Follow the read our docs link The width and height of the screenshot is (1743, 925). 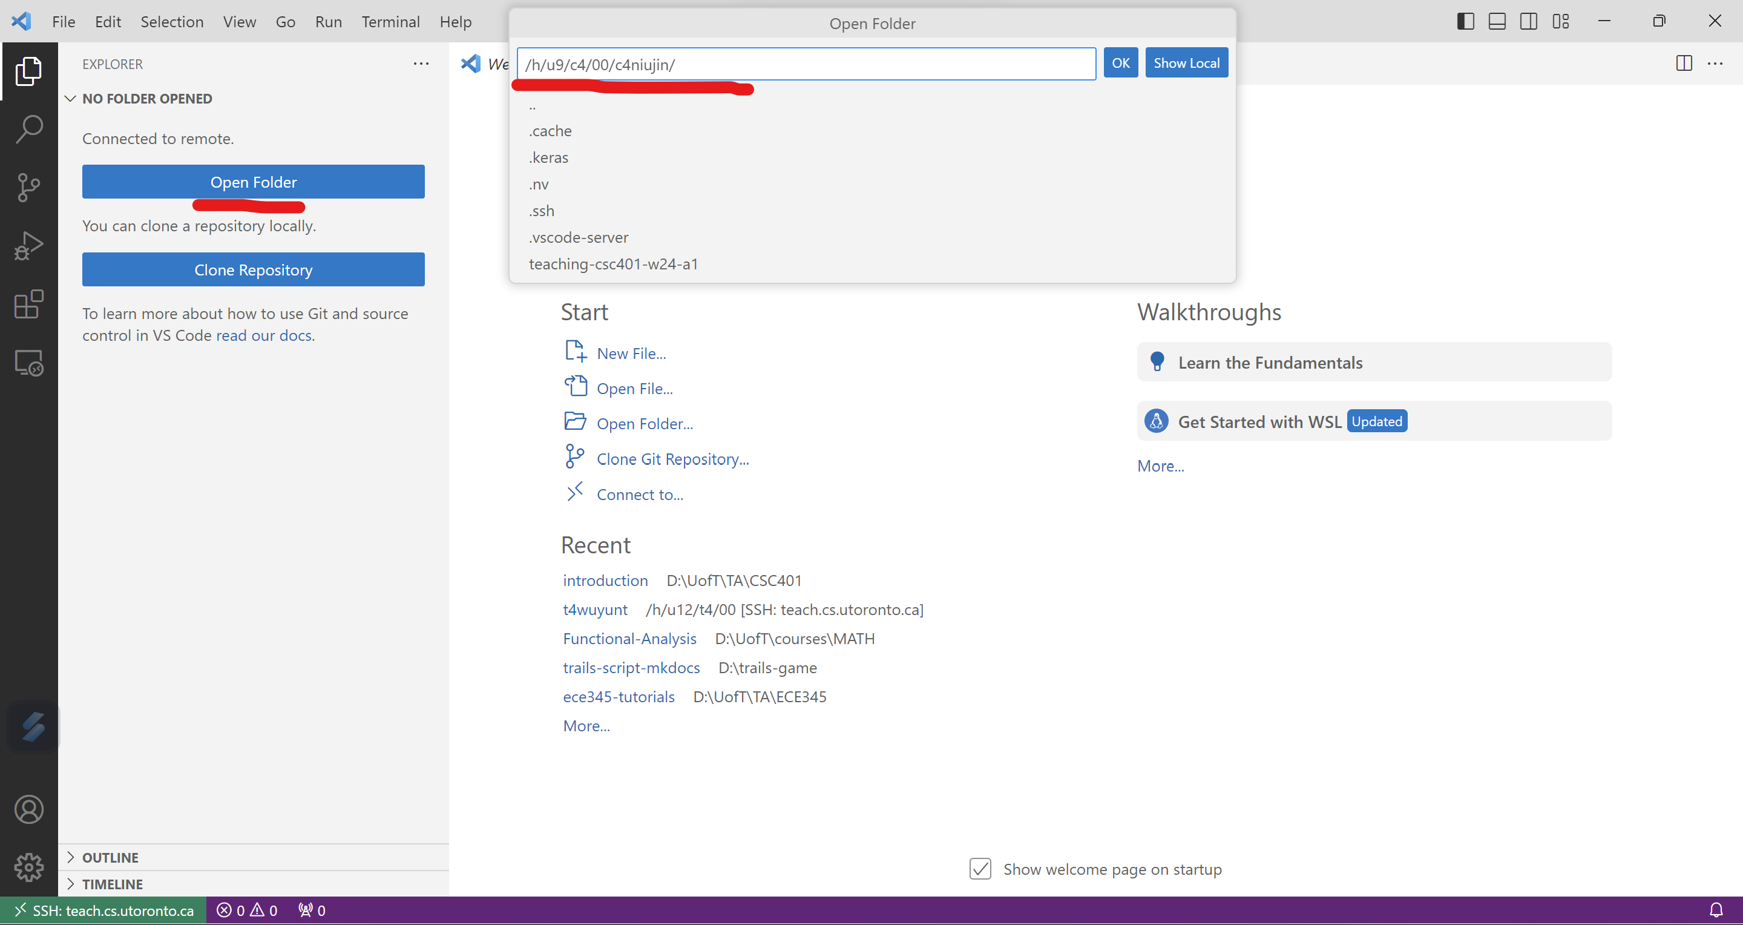pyautogui.click(x=265, y=335)
